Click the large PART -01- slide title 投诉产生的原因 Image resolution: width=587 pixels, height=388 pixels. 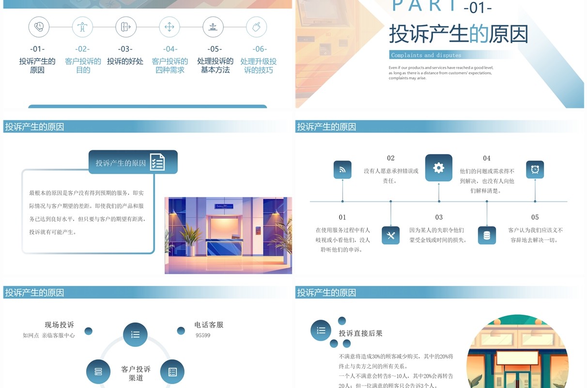tap(459, 34)
